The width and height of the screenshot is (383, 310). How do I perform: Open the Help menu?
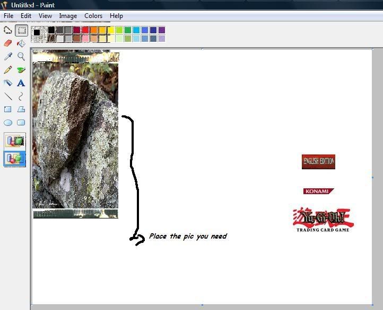coord(116,16)
